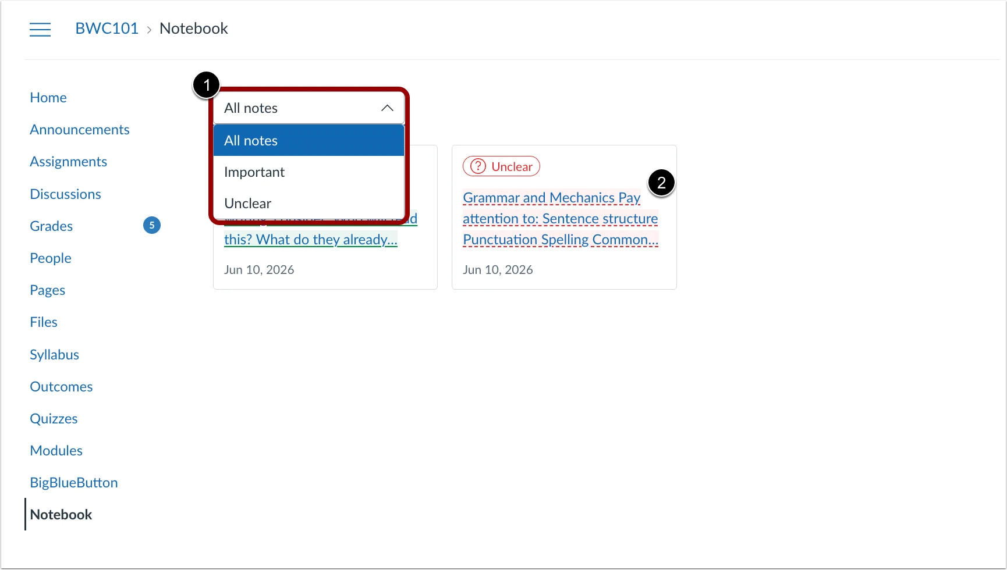Click the Unclear tag on the note

501,166
